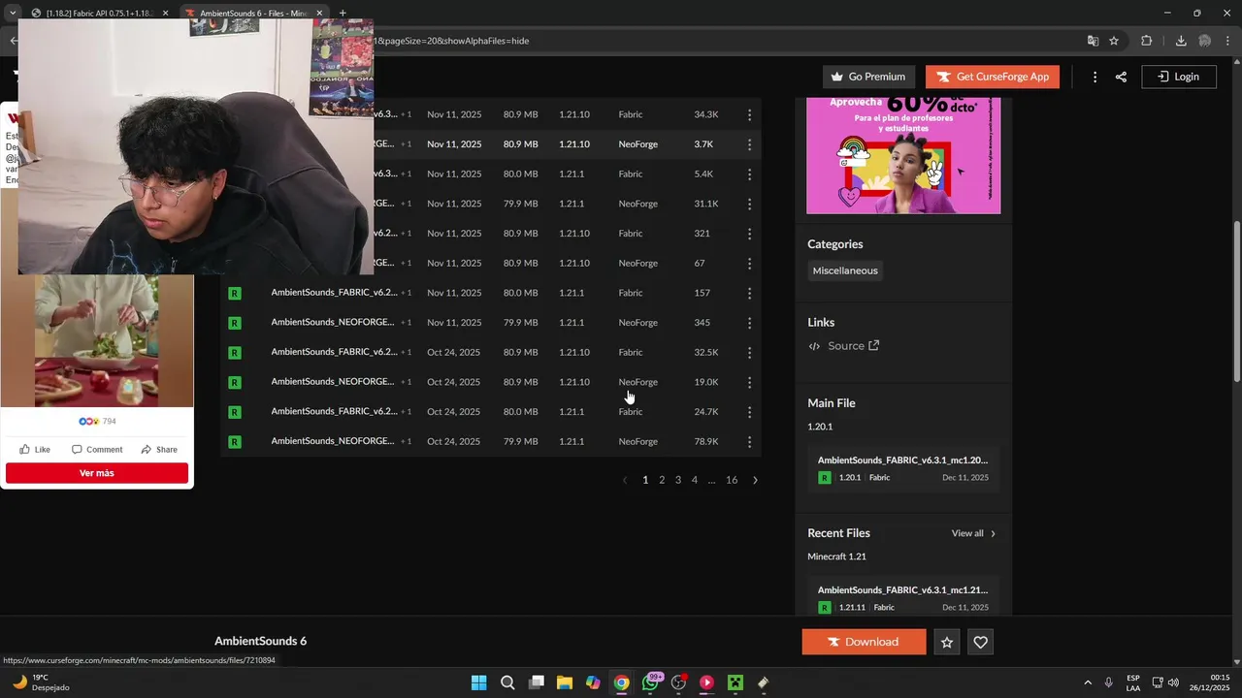The height and width of the screenshot is (698, 1242).
Task: Open three-dot menu for the 31.1K downloads row
Action: pyautogui.click(x=749, y=204)
